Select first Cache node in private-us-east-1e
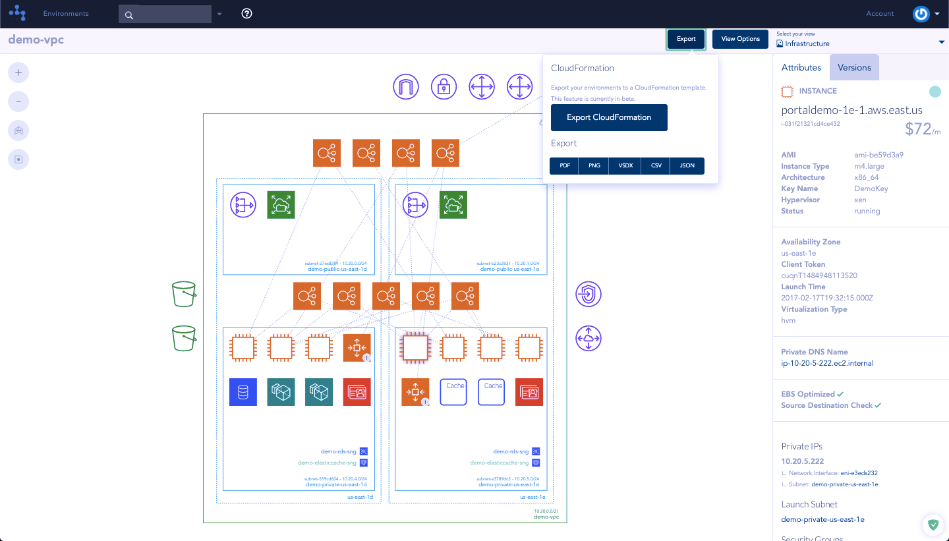The image size is (949, 541). tap(453, 392)
